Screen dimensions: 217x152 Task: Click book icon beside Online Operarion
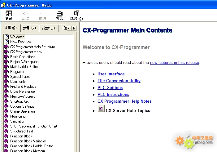point(6,111)
